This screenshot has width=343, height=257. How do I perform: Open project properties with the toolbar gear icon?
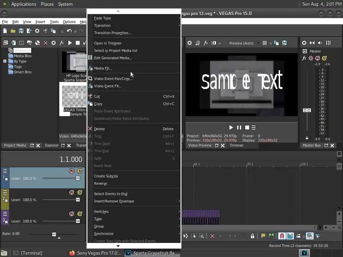coord(37,31)
